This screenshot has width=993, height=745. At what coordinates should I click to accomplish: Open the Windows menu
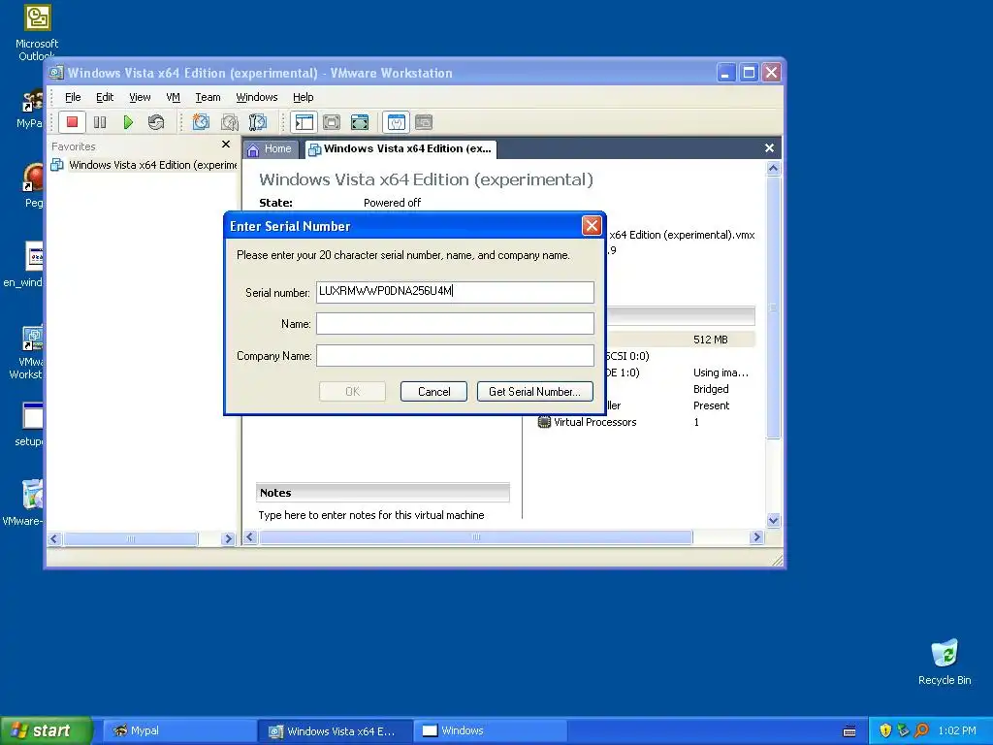coord(256,97)
